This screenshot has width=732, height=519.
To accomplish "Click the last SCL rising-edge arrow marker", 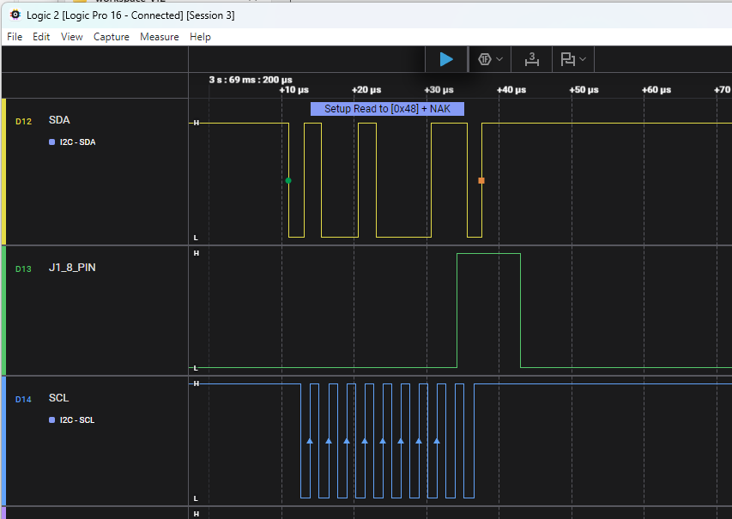I will pyautogui.click(x=437, y=441).
